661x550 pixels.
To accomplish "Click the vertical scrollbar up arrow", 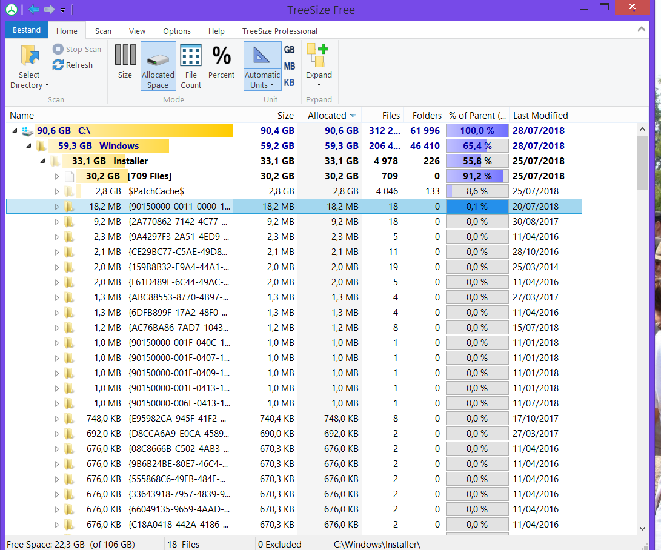I will [642, 130].
